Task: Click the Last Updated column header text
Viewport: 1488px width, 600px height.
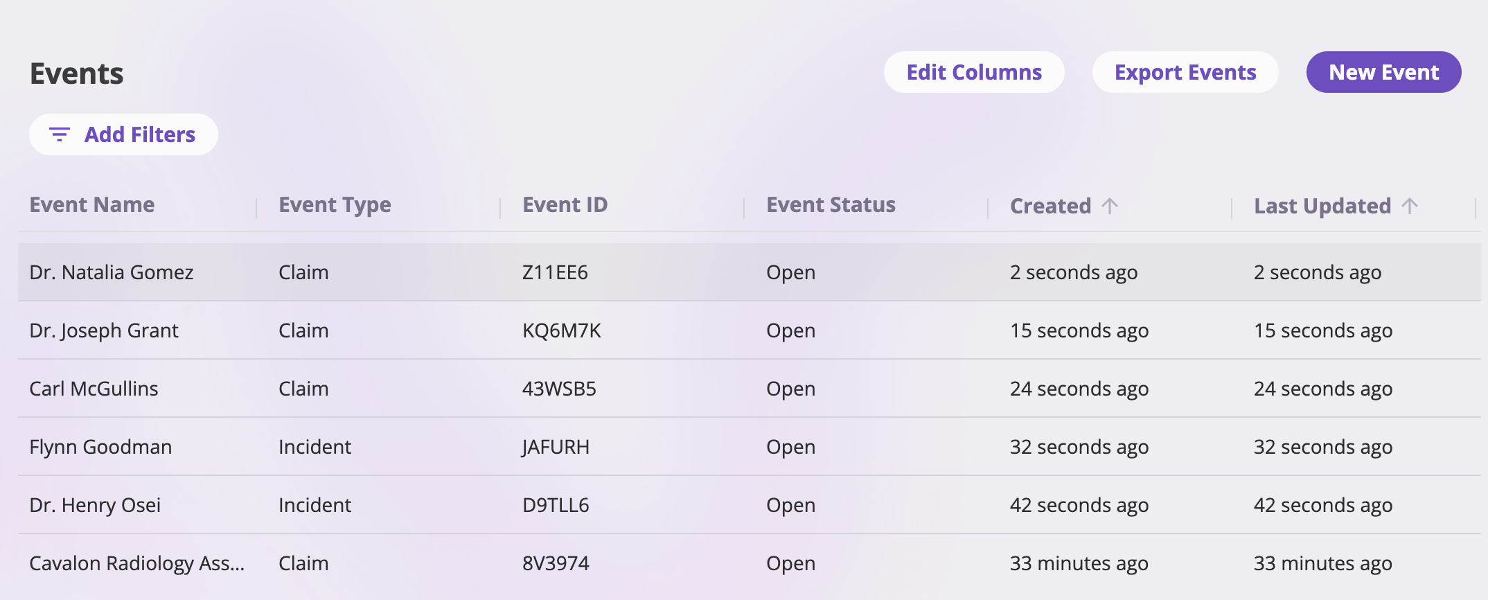Action: [x=1322, y=206]
